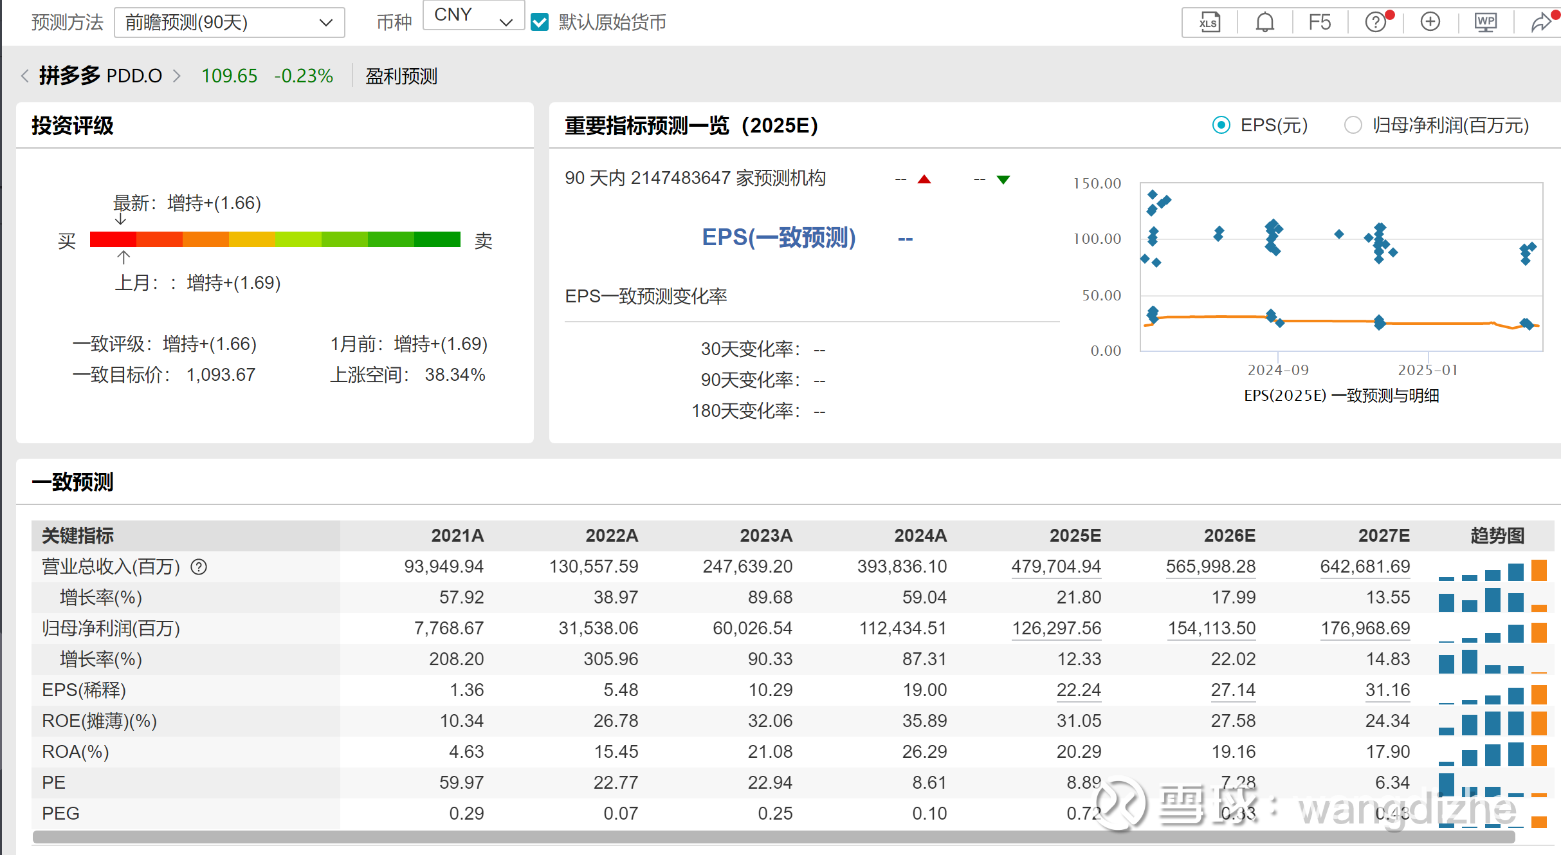The image size is (1561, 855).
Task: Go to the previous stock arrow
Action: (24, 76)
